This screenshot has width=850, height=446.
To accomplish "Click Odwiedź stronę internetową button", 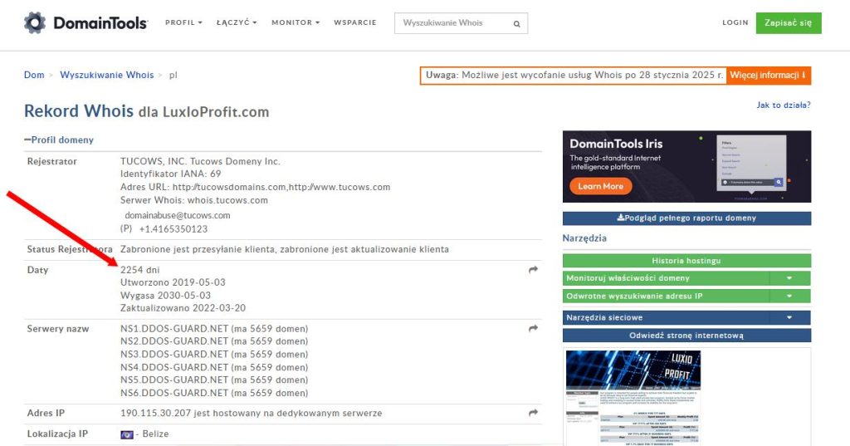I will (686, 336).
